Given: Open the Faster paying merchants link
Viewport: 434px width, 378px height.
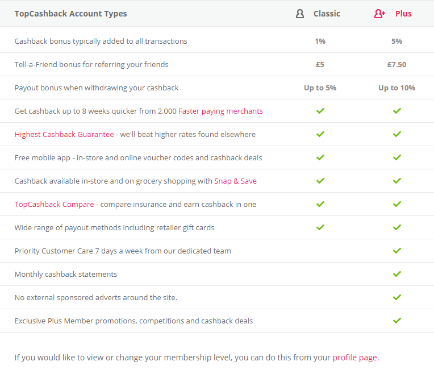Looking at the screenshot, I should pos(220,111).
